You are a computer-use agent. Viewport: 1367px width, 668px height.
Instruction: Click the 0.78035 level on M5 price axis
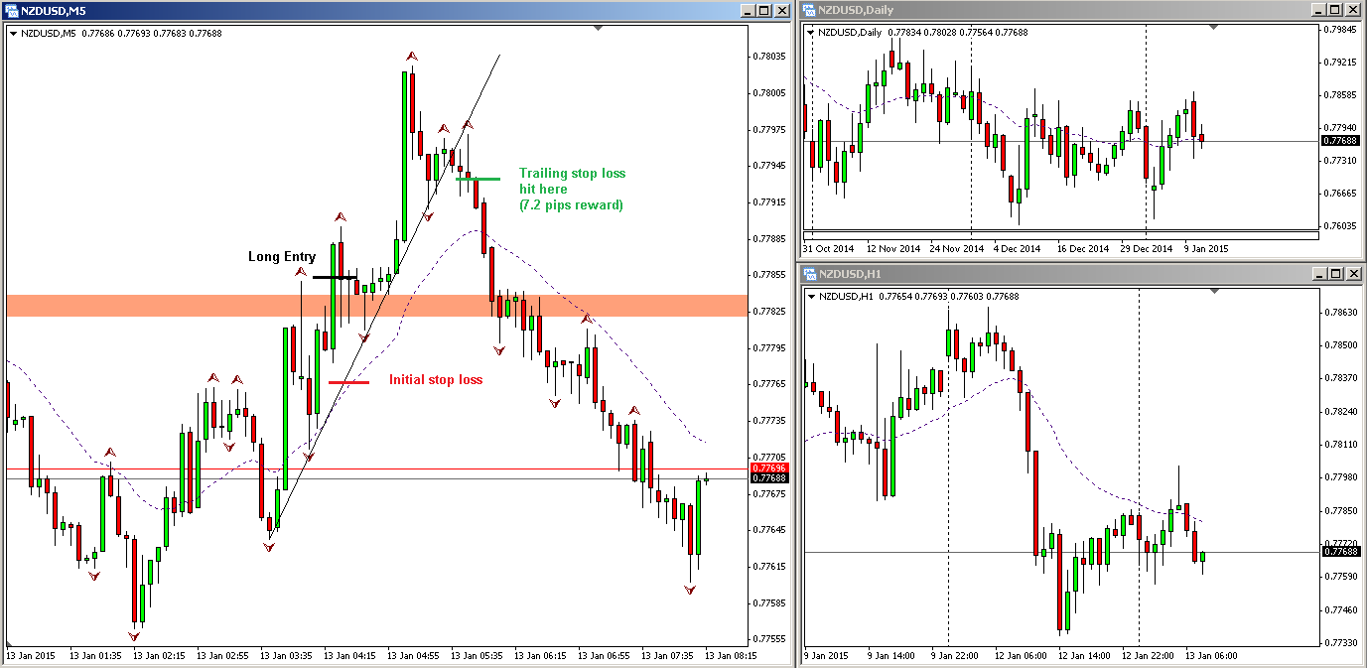[769, 56]
